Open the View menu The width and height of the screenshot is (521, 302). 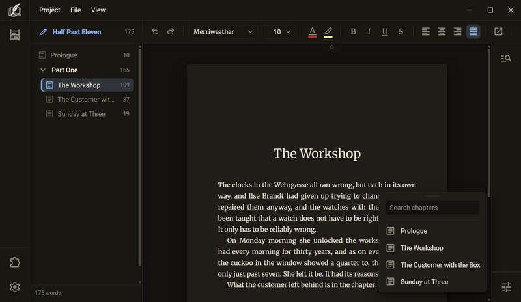98,10
